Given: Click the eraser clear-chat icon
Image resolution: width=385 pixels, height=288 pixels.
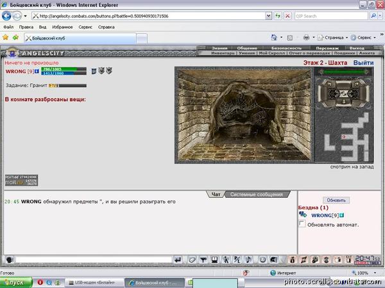Looking at the screenshot, I should pos(192,259).
